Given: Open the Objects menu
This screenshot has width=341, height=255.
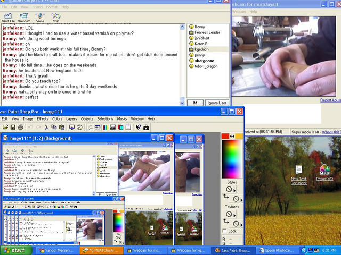Looking at the screenshot, I should 87,119.
